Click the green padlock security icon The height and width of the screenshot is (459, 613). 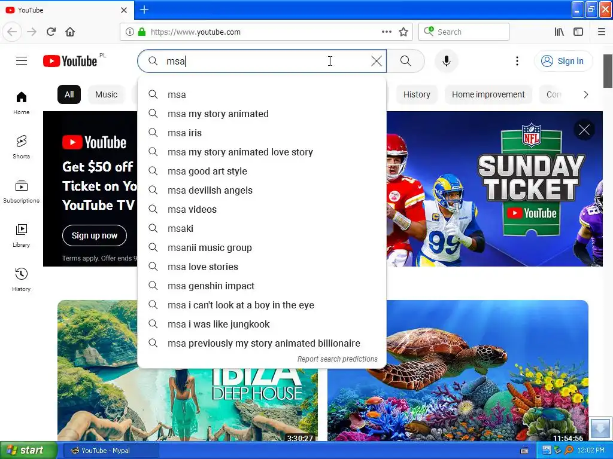pos(142,32)
